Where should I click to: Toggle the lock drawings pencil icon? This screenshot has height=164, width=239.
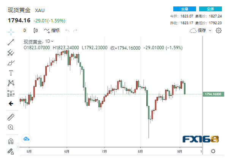click(x=11, y=151)
